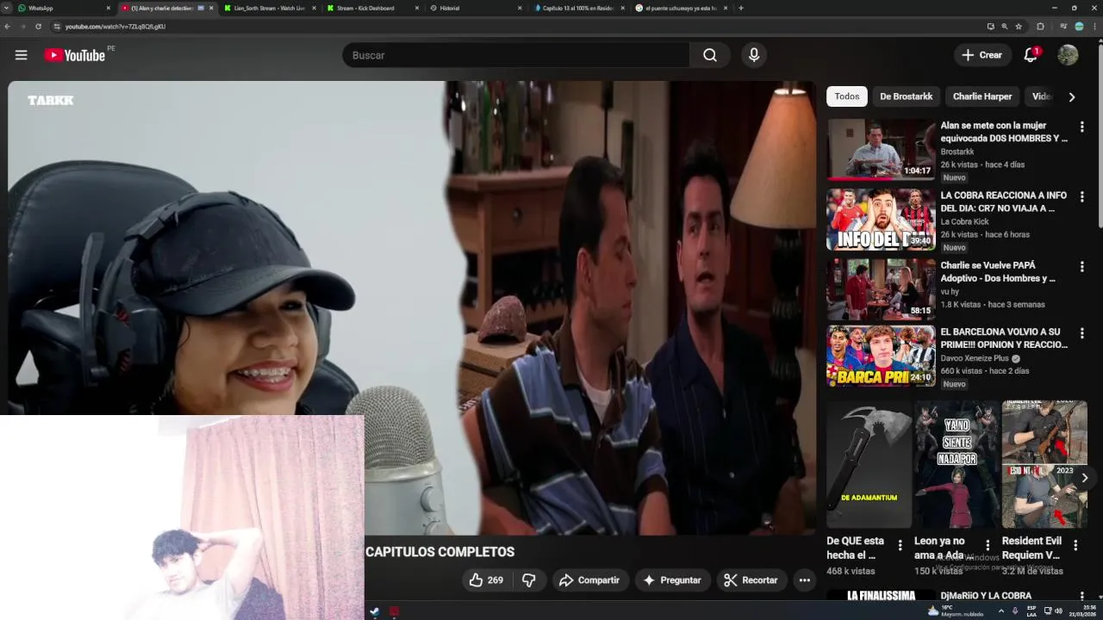Show hidden system tray icons
Image resolution: width=1103 pixels, height=620 pixels.
1000,611
